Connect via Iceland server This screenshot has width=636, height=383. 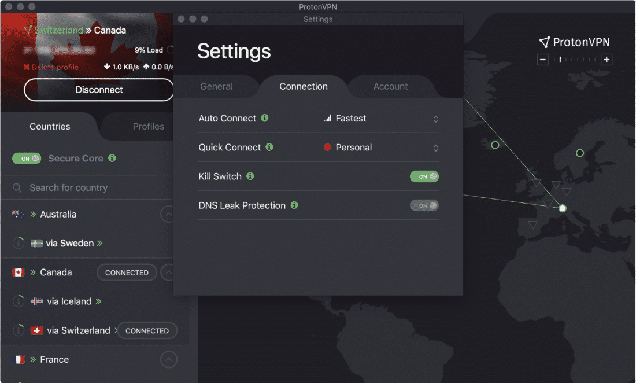[x=69, y=301]
